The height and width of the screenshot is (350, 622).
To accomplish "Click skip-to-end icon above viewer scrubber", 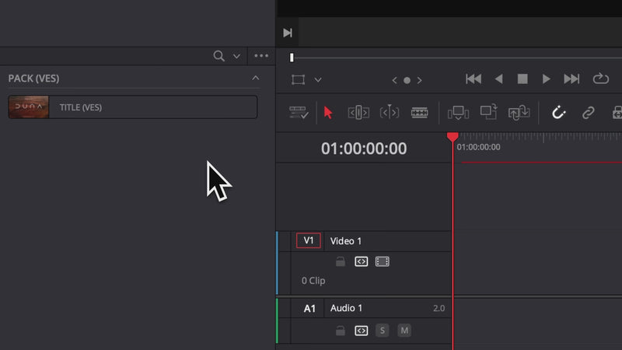I will (288, 33).
